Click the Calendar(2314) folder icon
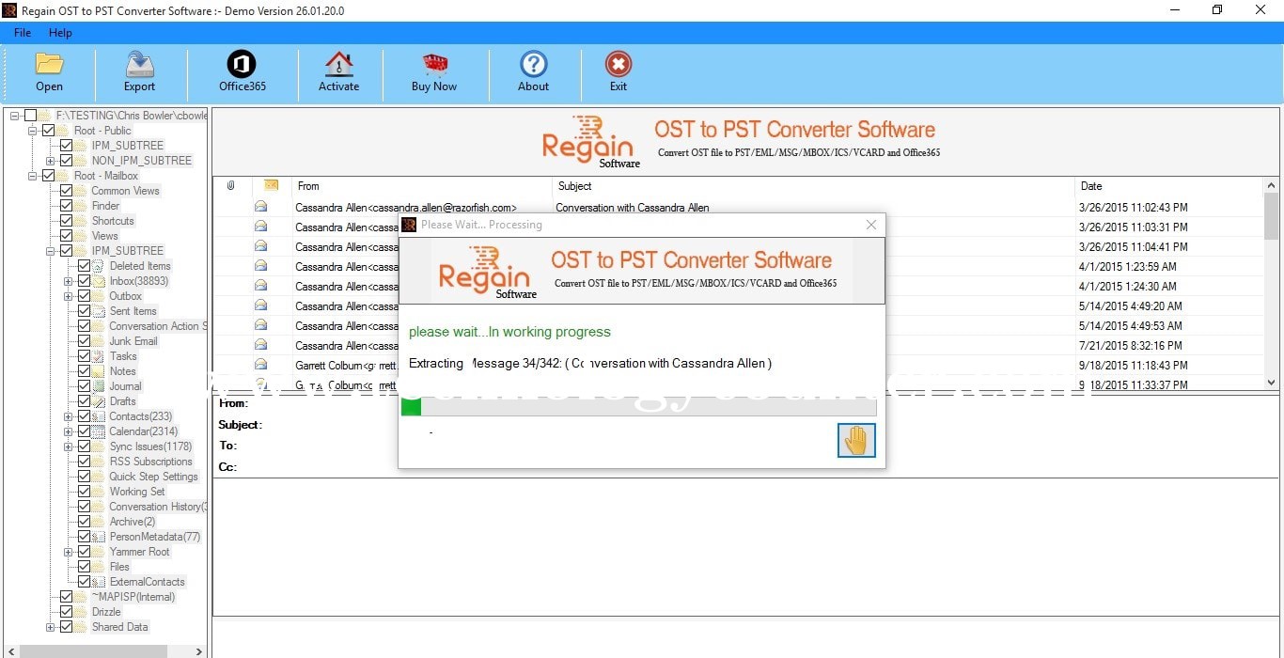The height and width of the screenshot is (658, 1284). pos(99,431)
